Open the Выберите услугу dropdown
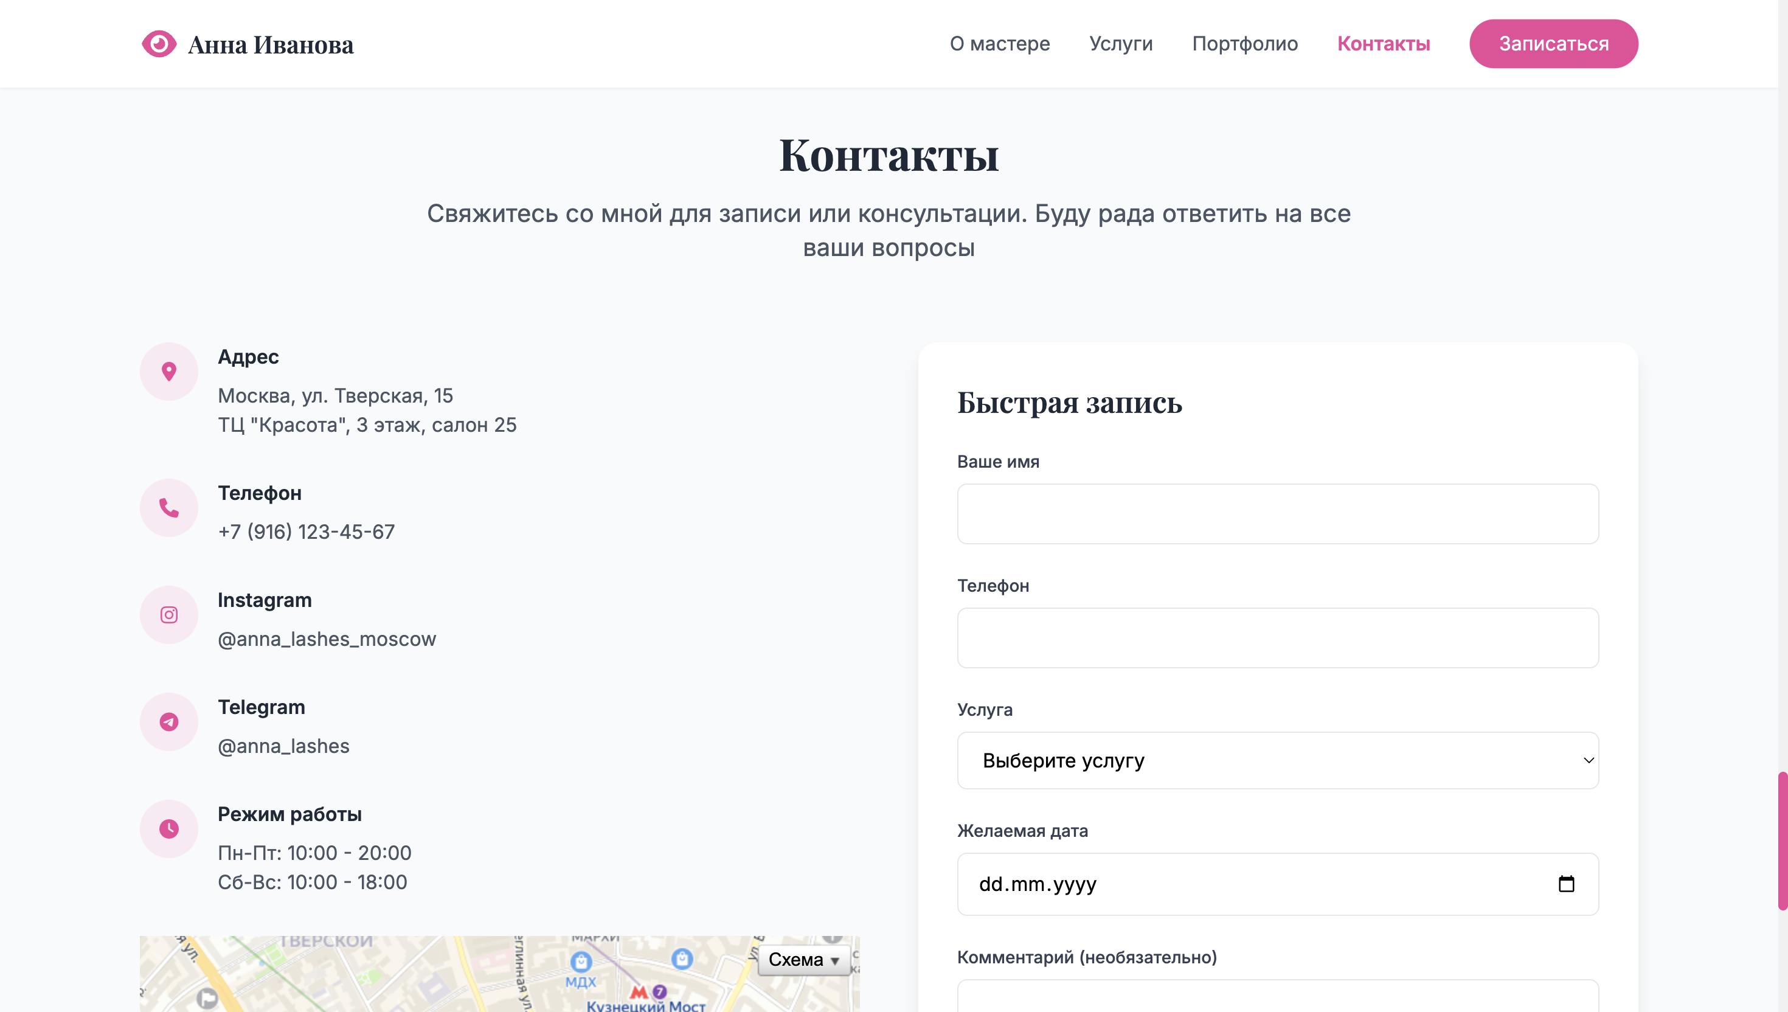Image resolution: width=1788 pixels, height=1012 pixels. click(x=1277, y=760)
